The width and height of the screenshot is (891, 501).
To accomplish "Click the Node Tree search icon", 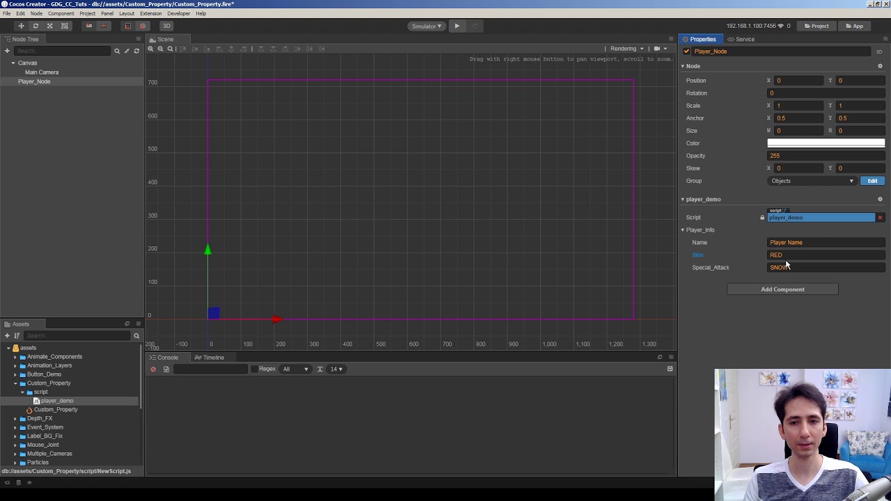I will click(x=117, y=51).
